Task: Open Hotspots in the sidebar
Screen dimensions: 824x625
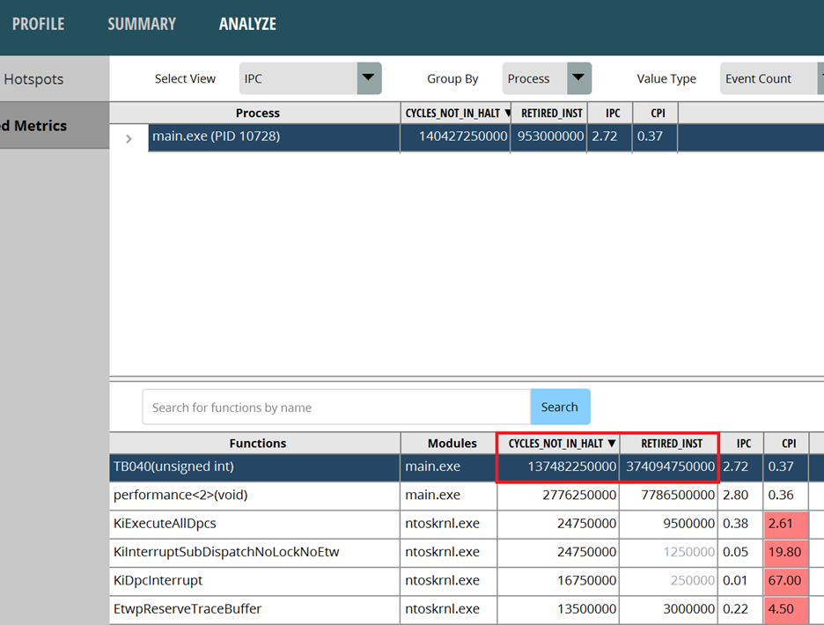Action: pyautogui.click(x=33, y=79)
